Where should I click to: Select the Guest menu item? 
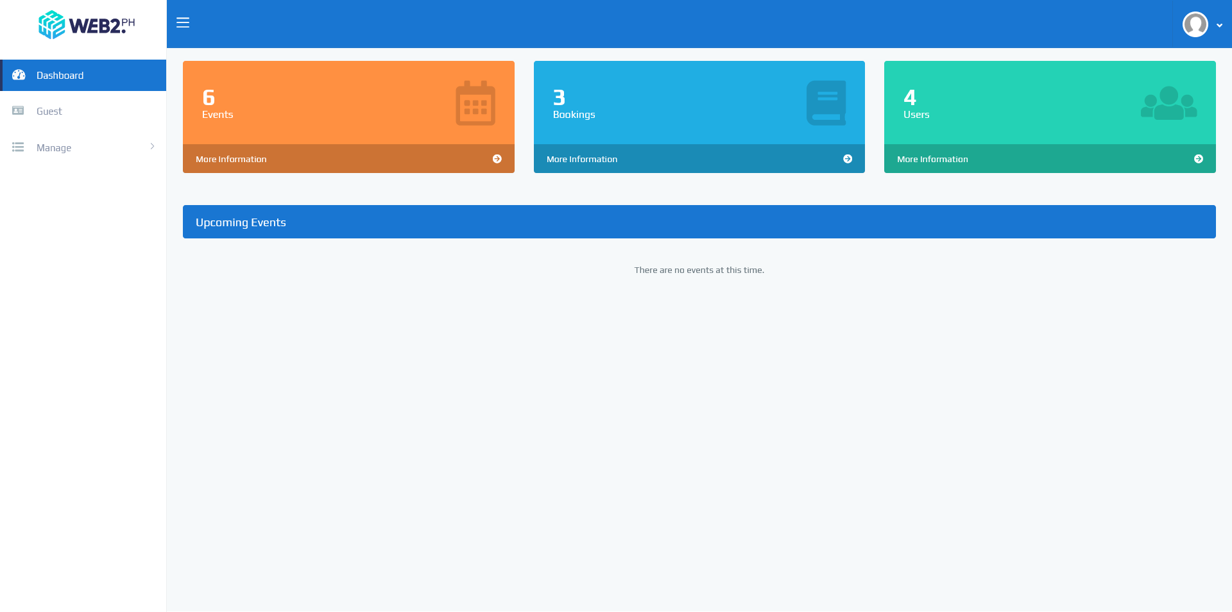pos(48,111)
